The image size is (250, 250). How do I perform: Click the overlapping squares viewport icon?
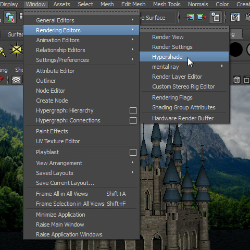(247, 80)
